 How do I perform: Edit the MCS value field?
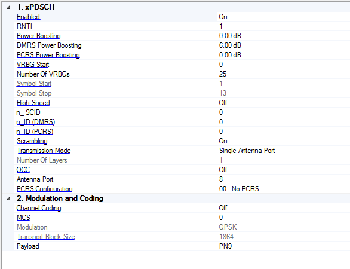tap(284, 218)
